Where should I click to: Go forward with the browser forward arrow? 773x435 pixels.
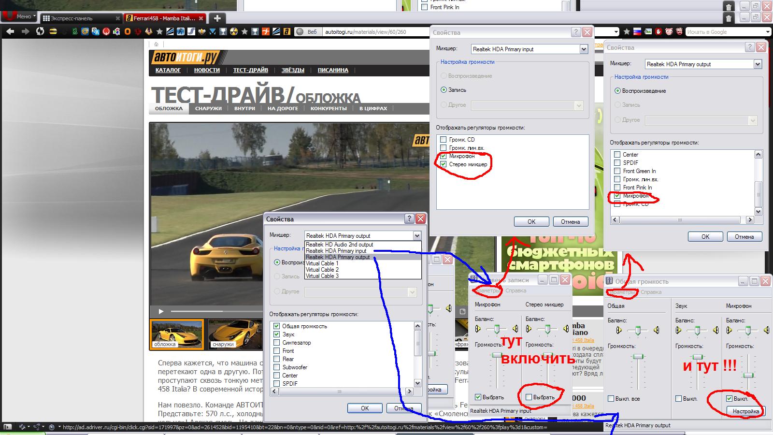(25, 31)
